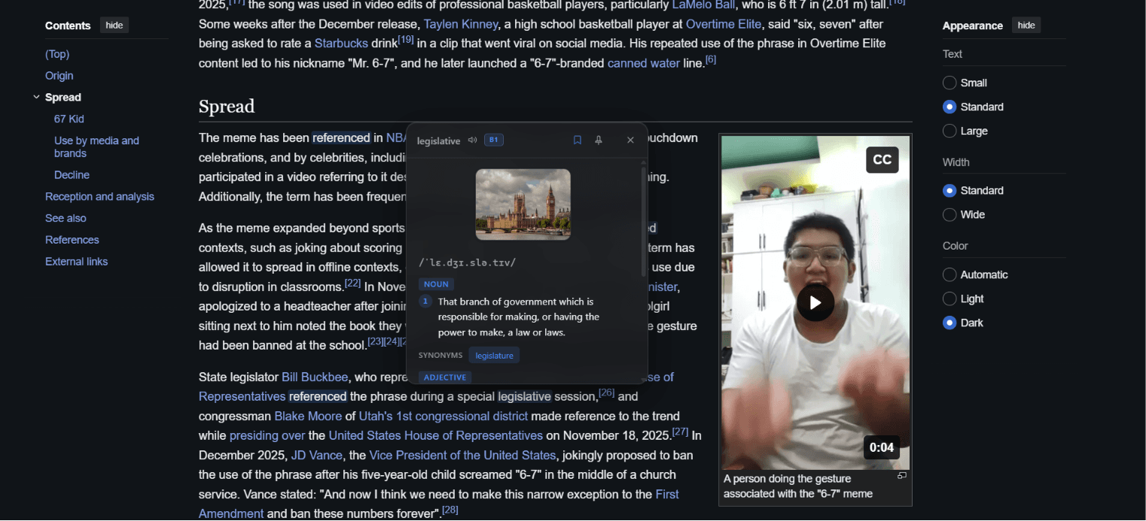
Task: Open 67 Kid subsection in Contents
Action: click(69, 119)
